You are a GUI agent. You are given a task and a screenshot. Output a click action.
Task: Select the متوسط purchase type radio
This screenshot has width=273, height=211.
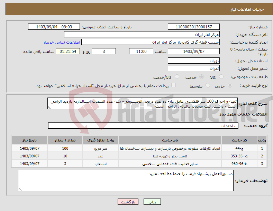coord(208,85)
